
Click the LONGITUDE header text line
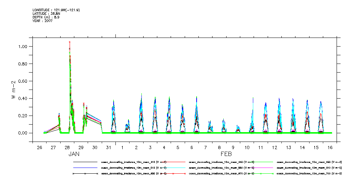click(56, 10)
